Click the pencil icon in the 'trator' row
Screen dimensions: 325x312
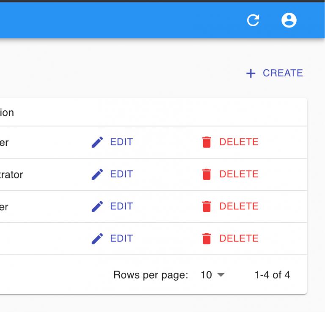click(97, 175)
